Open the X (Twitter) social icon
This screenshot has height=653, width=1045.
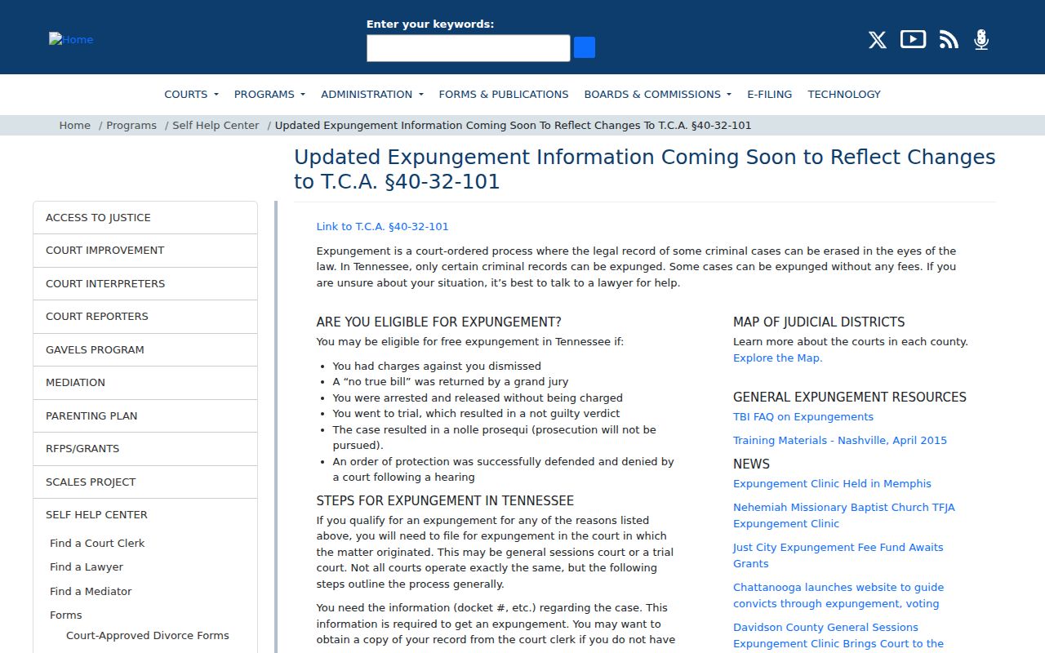[877, 39]
